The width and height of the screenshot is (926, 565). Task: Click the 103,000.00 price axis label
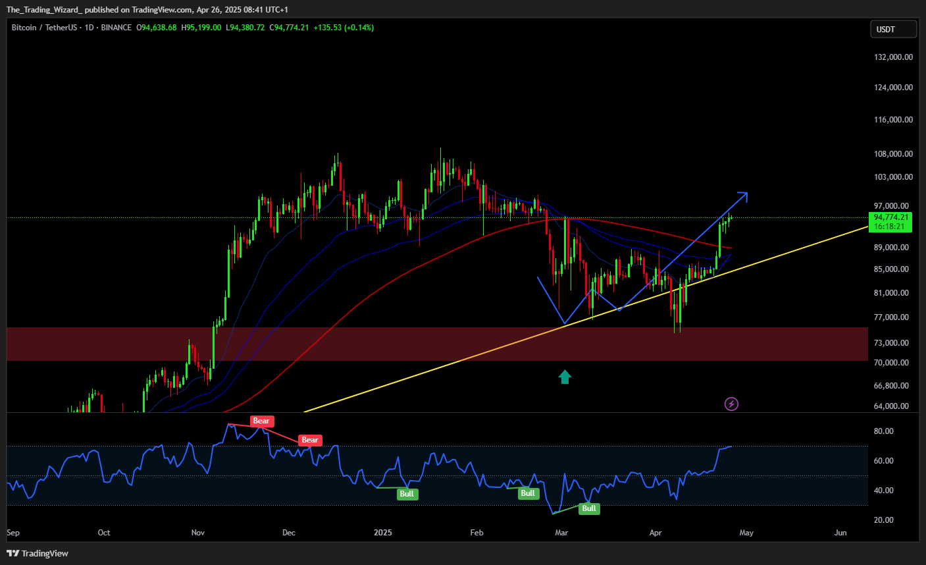pos(893,177)
